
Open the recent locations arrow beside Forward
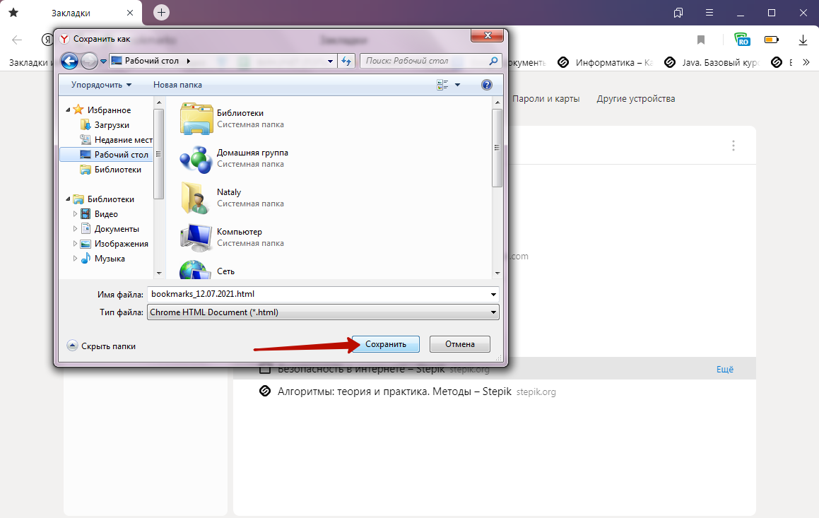(x=103, y=61)
